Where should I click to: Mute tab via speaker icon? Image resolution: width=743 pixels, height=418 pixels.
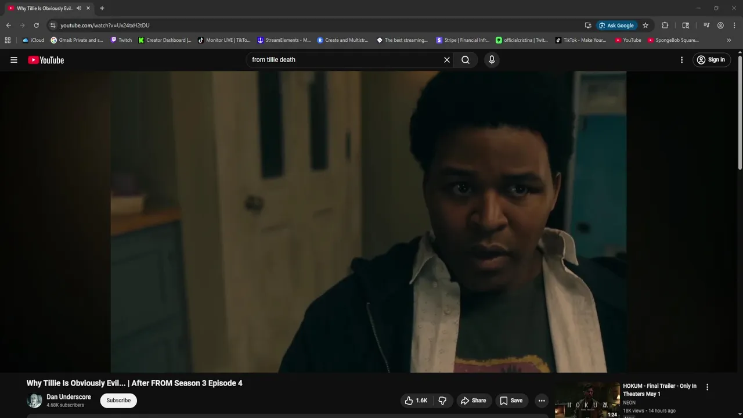pos(79,8)
